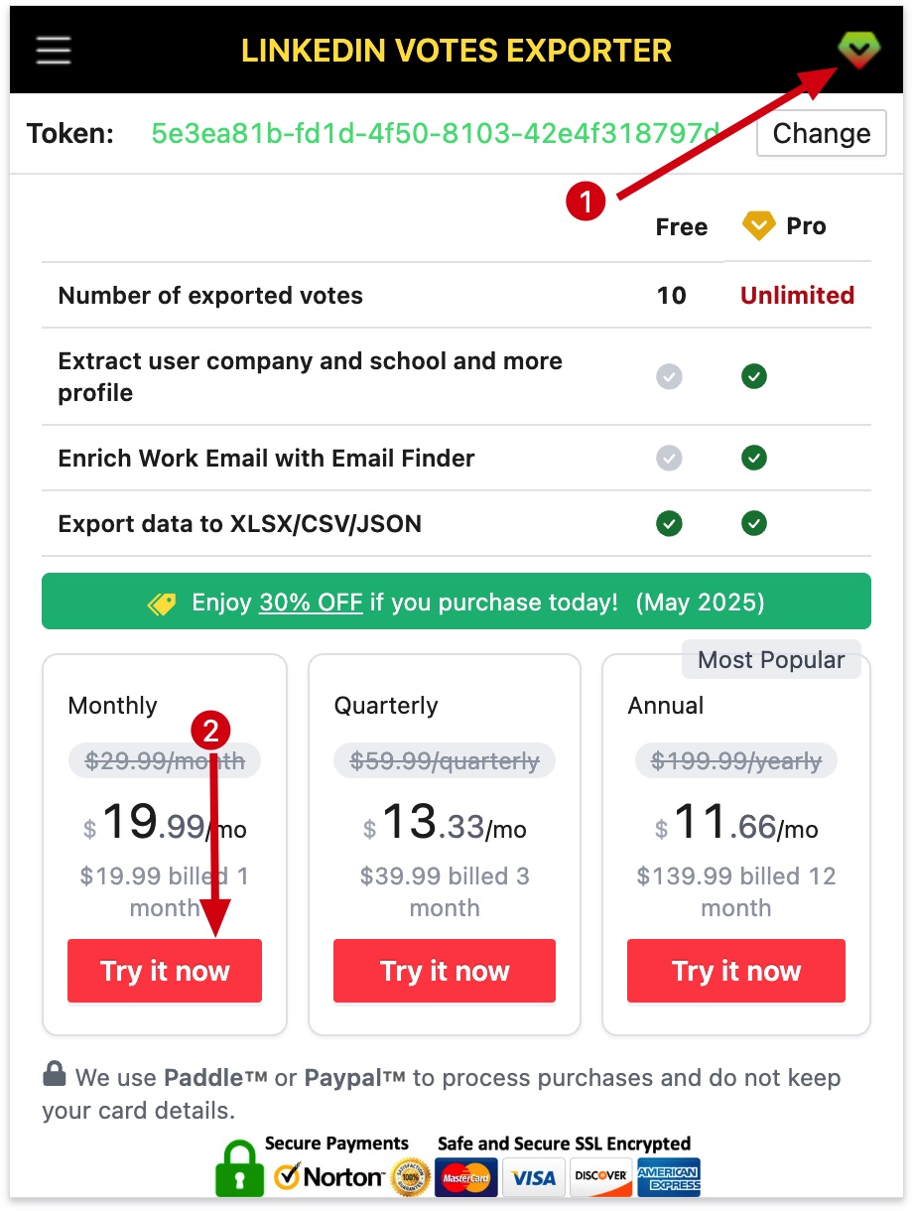The height and width of the screenshot is (1211, 913).
Task: Click the lock icon beside payment notice
Action: tap(55, 1075)
